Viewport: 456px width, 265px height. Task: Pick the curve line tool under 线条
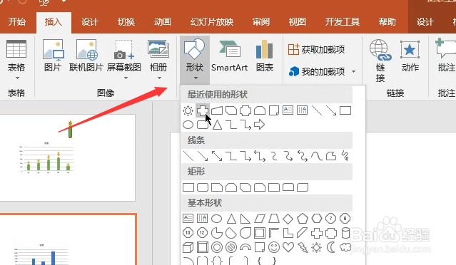tap(317, 156)
